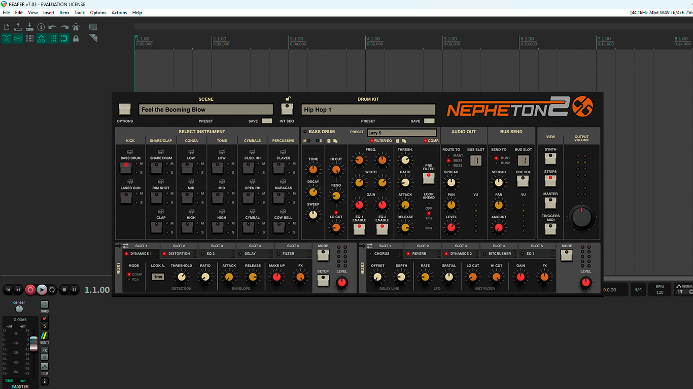Open the File menu

(x=6, y=12)
